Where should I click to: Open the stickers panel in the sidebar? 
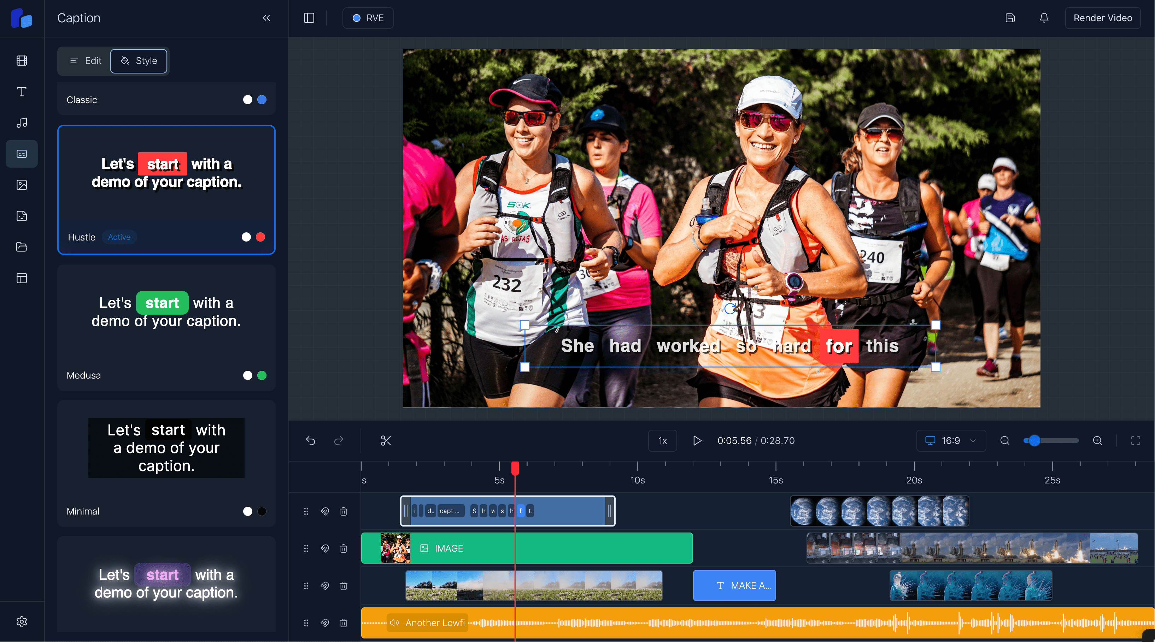22,216
